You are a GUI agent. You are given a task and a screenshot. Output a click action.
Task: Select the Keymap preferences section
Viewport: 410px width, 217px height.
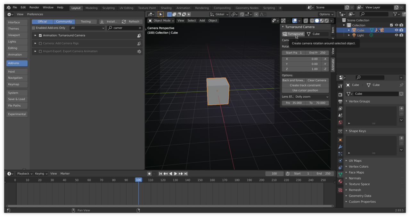tap(17, 84)
